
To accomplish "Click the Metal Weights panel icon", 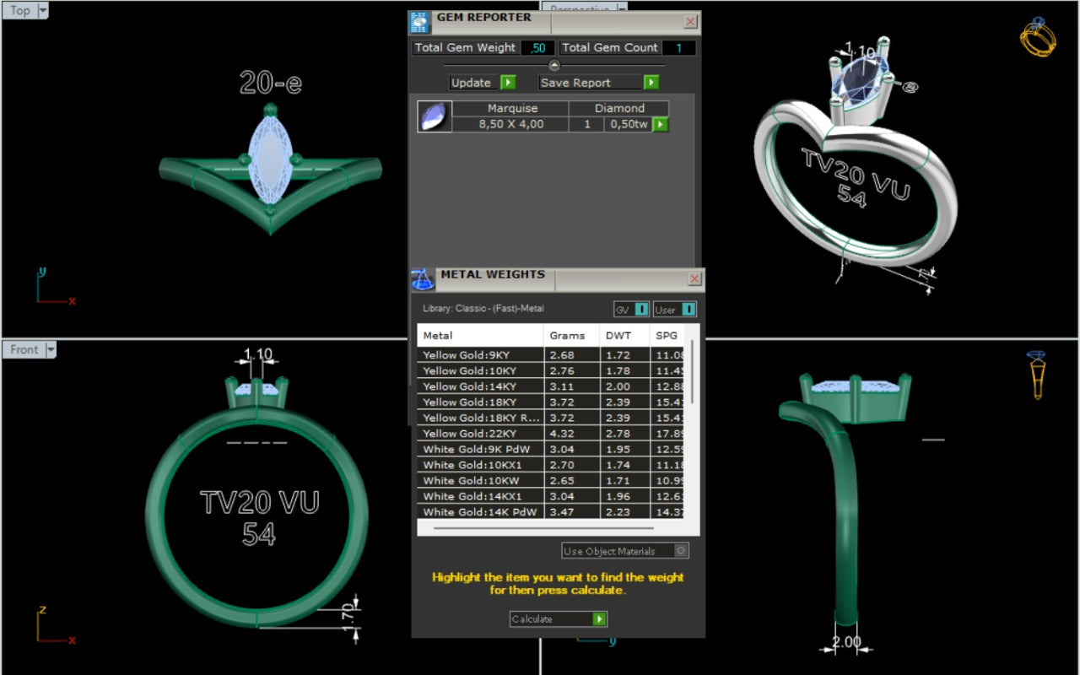I will (423, 280).
